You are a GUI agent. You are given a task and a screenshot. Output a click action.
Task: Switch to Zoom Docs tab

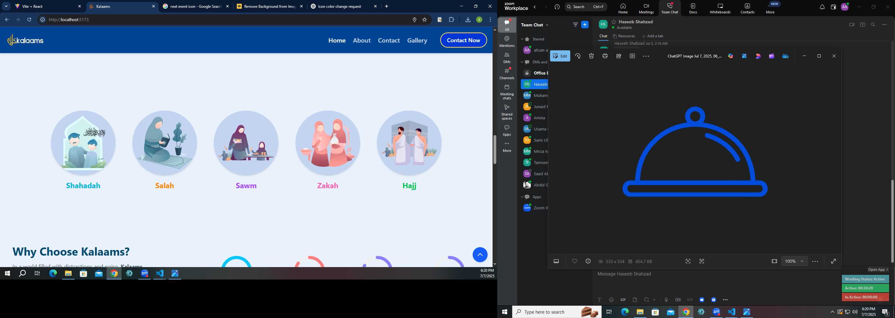pos(693,8)
